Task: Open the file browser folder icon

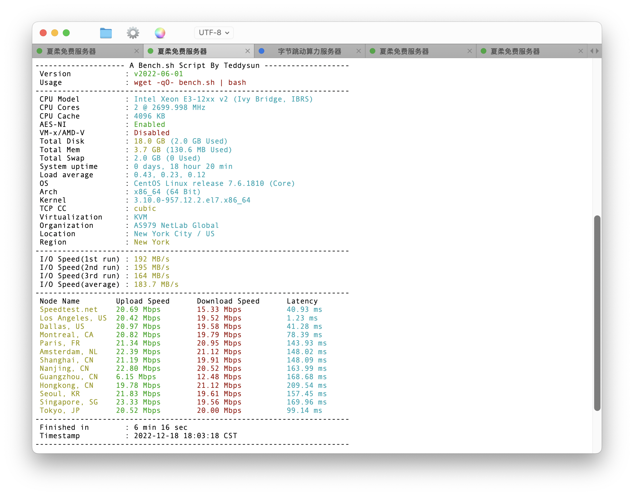Action: click(106, 33)
